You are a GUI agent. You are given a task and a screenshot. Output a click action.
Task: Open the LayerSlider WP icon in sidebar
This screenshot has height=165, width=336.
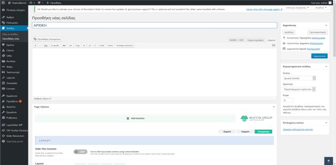tap(3, 125)
